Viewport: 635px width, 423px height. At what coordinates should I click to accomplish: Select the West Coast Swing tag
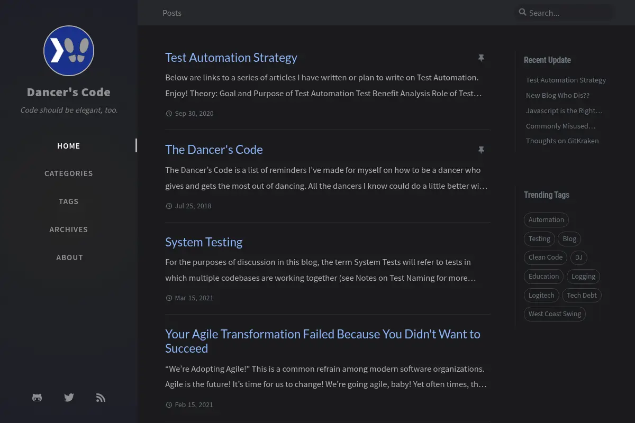555,314
